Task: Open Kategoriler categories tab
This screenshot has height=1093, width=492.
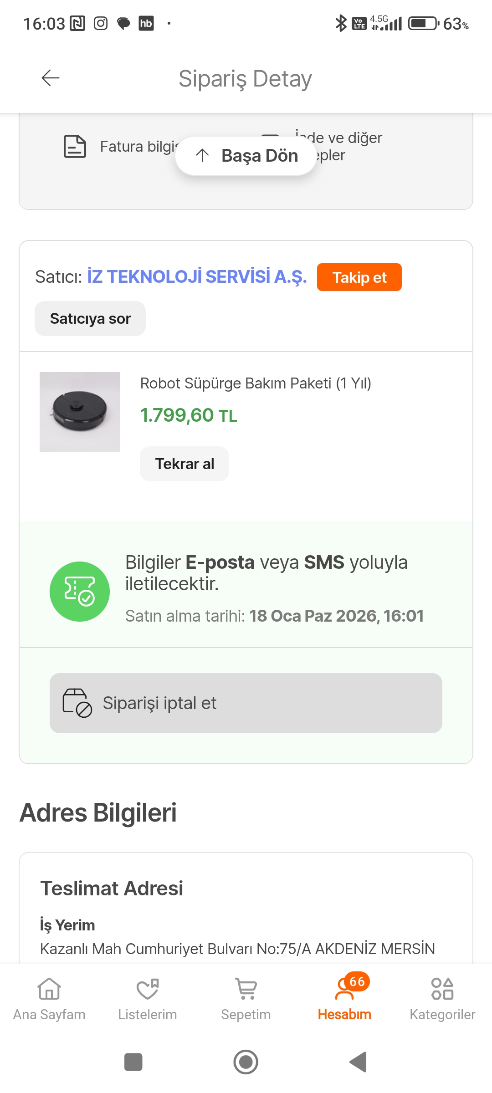Action: point(442,998)
